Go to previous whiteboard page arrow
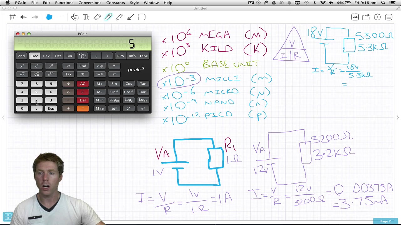Screen dimensions: 401x225 (x=3, y=118)
